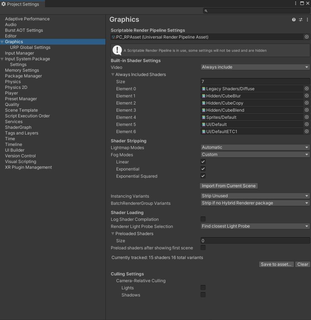The image size is (311, 320).
Task: Click the Hidden/CubeCopy shader icon
Action: 204,103
